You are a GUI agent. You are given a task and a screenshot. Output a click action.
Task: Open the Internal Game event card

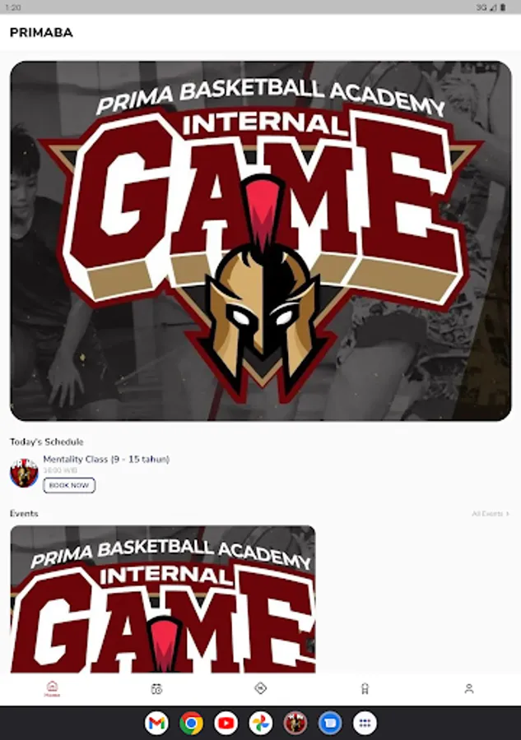(x=163, y=599)
